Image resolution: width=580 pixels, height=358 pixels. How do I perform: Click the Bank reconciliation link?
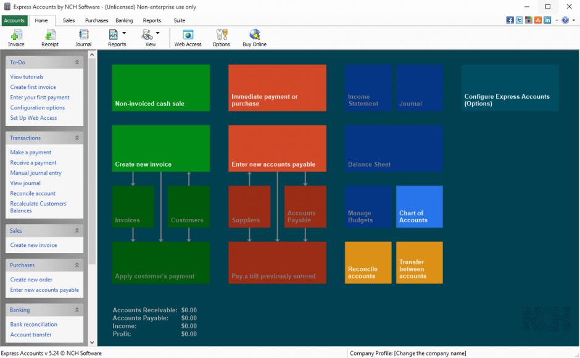coord(34,324)
